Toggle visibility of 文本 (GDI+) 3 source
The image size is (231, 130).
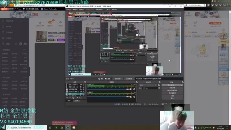pos(81,85)
